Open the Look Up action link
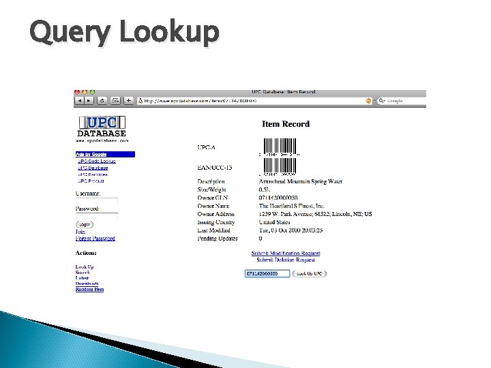This screenshot has width=491, height=368. click(x=85, y=267)
